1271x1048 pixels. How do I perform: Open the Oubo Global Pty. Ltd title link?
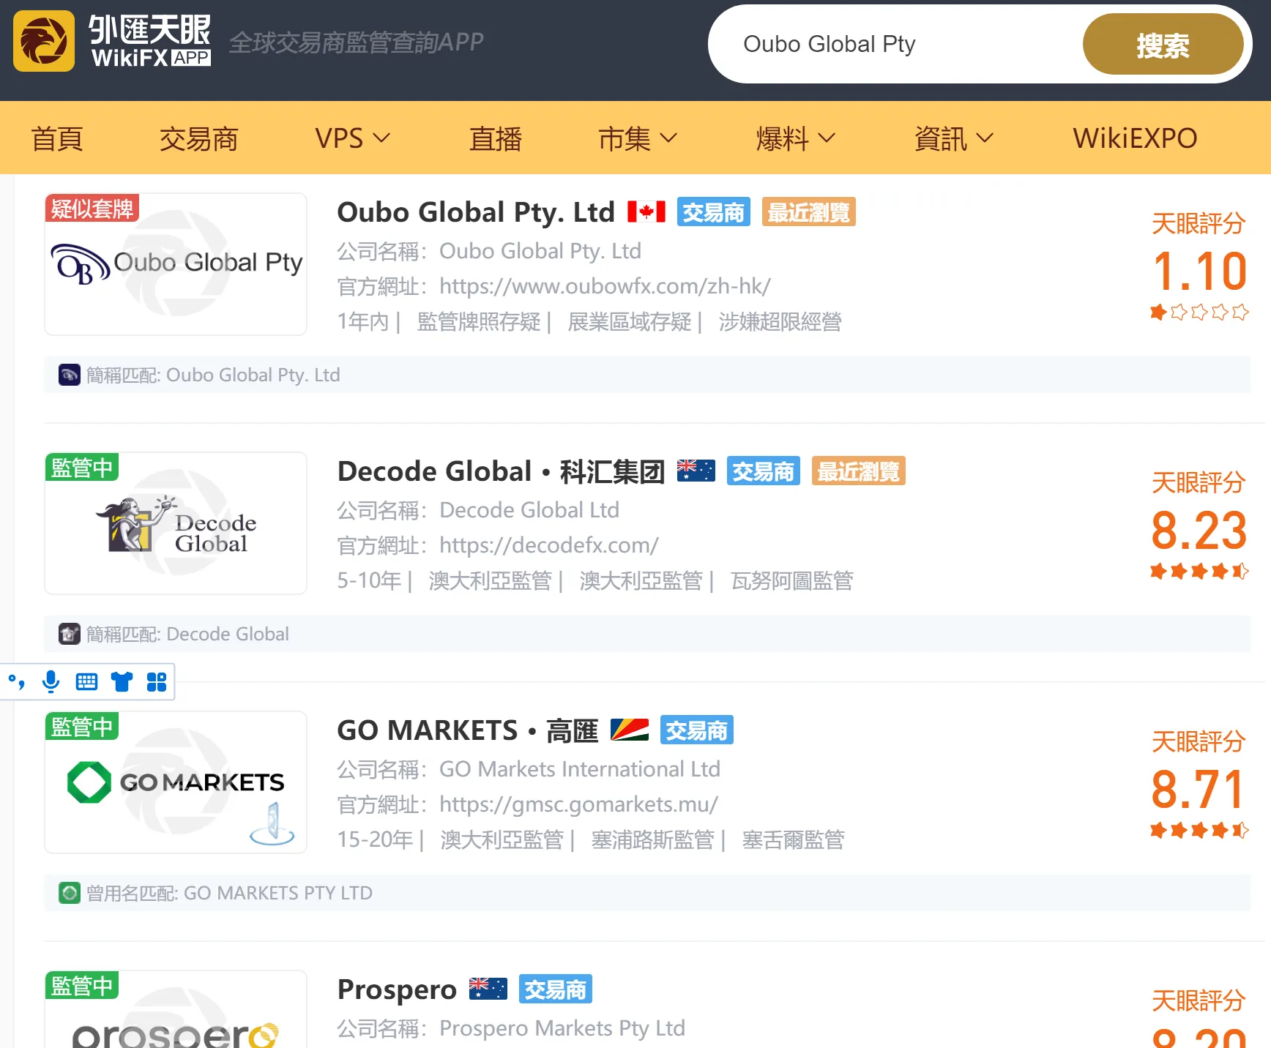pos(476,212)
